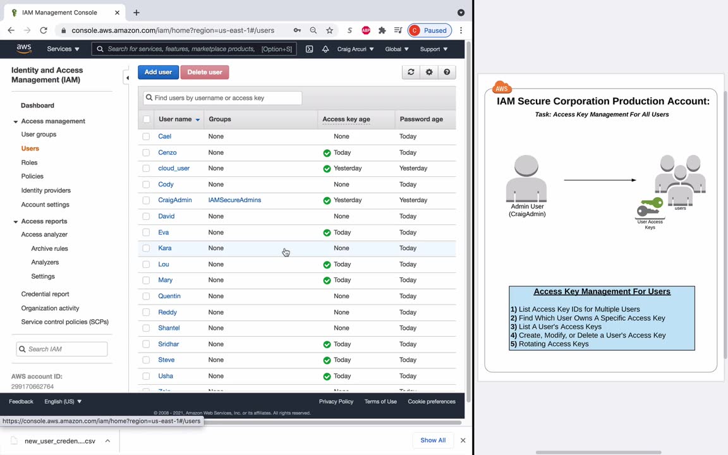Select the checkbox for user Eva
The height and width of the screenshot is (455, 728).
click(146, 232)
